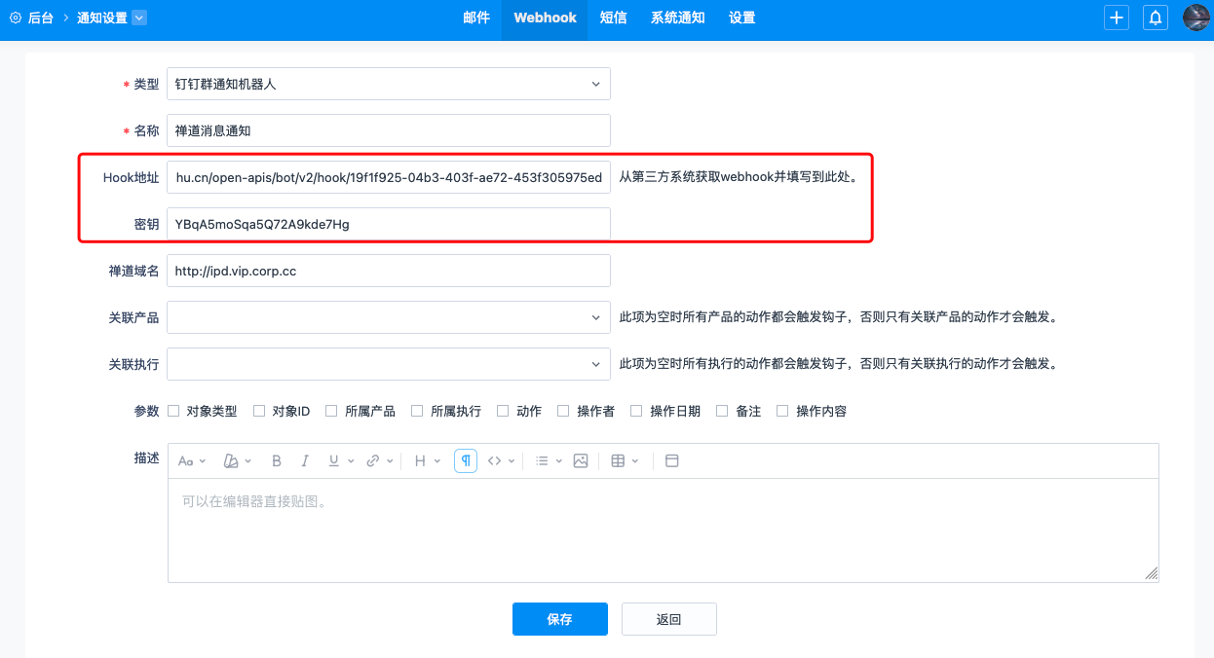
Task: Open the heading level dropdown arrow
Action: click(x=437, y=461)
